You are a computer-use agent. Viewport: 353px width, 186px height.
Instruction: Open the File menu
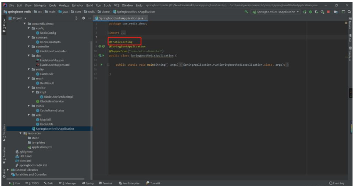pos(12,5)
